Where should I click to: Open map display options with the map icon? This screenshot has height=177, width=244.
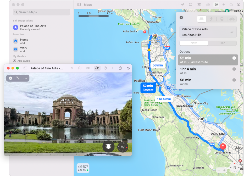[191, 4]
